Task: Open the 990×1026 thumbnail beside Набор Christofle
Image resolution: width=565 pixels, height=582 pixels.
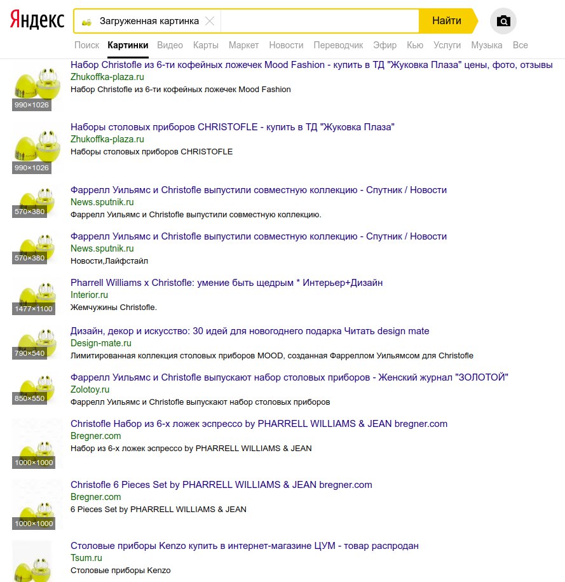Action: [37, 85]
